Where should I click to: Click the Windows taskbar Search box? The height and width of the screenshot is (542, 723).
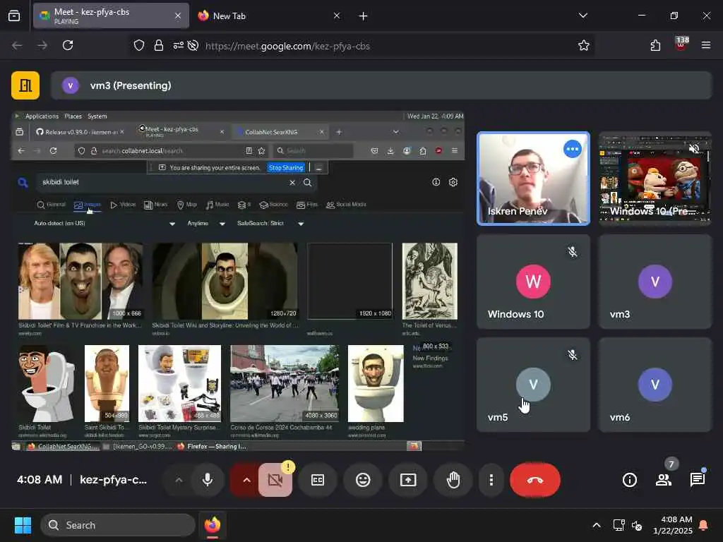pyautogui.click(x=118, y=525)
